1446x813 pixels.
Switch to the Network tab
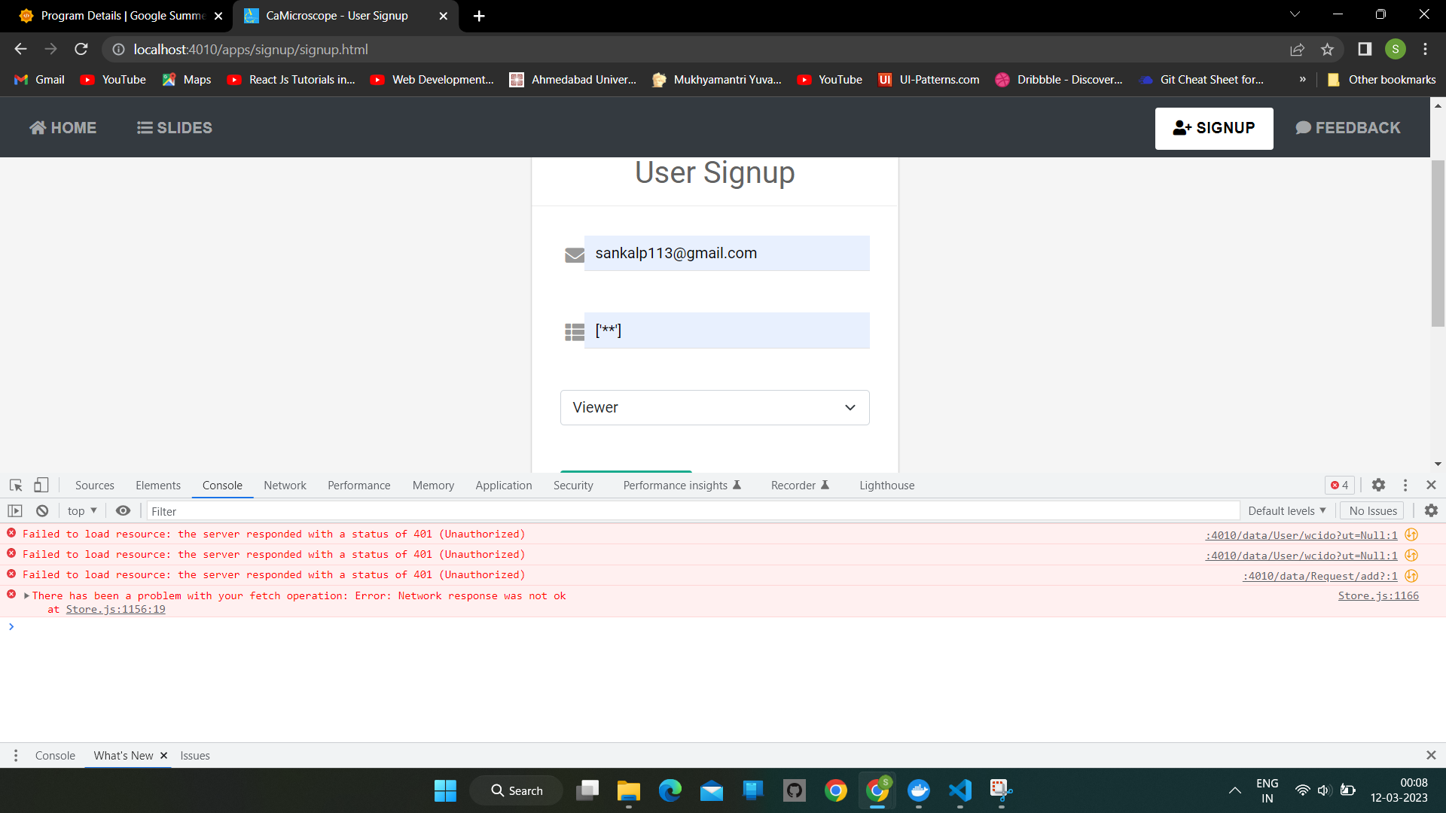coord(285,486)
